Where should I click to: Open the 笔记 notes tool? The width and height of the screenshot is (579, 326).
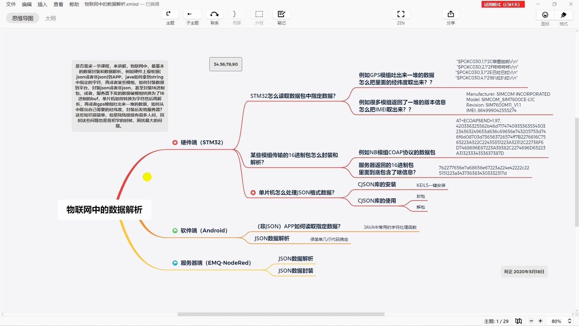click(x=281, y=14)
